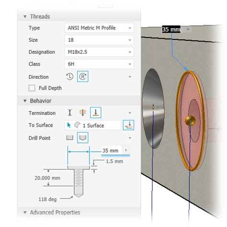Click the existing gray hole in the model

[x=153, y=109]
